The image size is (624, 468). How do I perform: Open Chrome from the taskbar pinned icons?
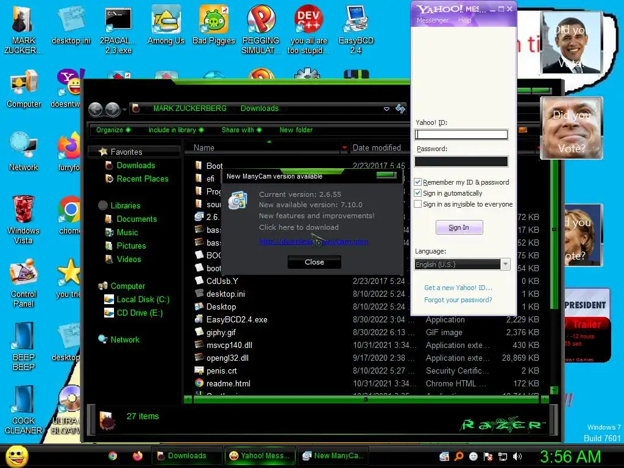[113, 456]
